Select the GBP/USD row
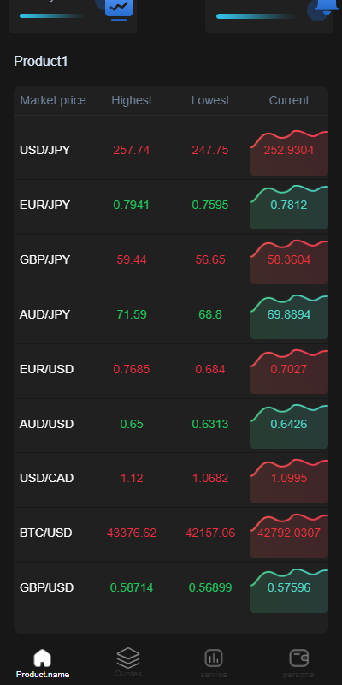The width and height of the screenshot is (342, 685). (x=171, y=588)
